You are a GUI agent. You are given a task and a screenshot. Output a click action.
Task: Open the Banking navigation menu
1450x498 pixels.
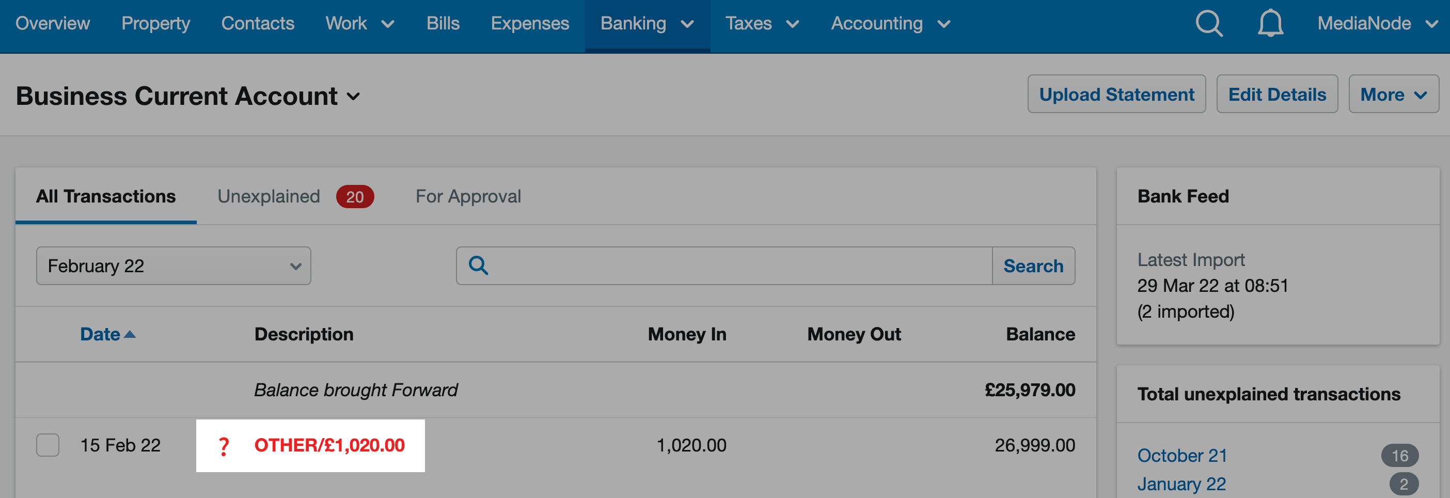coord(646,24)
